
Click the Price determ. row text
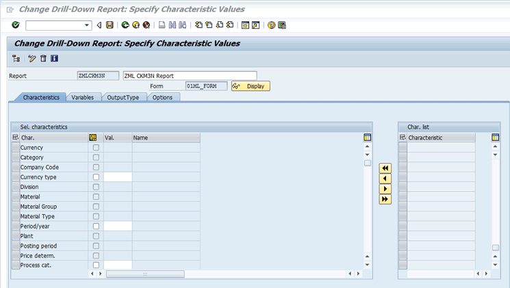pyautogui.click(x=38, y=255)
